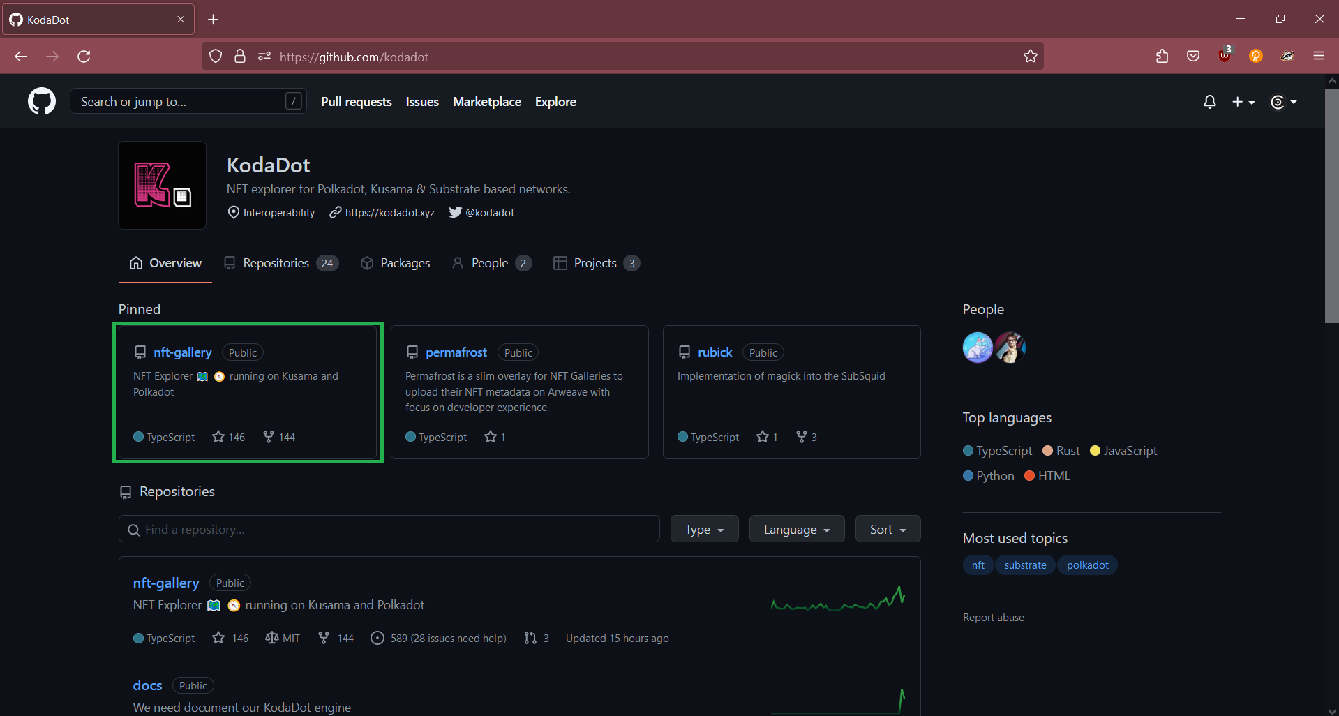This screenshot has height=716, width=1339.
Task: Open the notifications bell
Action: (x=1209, y=102)
